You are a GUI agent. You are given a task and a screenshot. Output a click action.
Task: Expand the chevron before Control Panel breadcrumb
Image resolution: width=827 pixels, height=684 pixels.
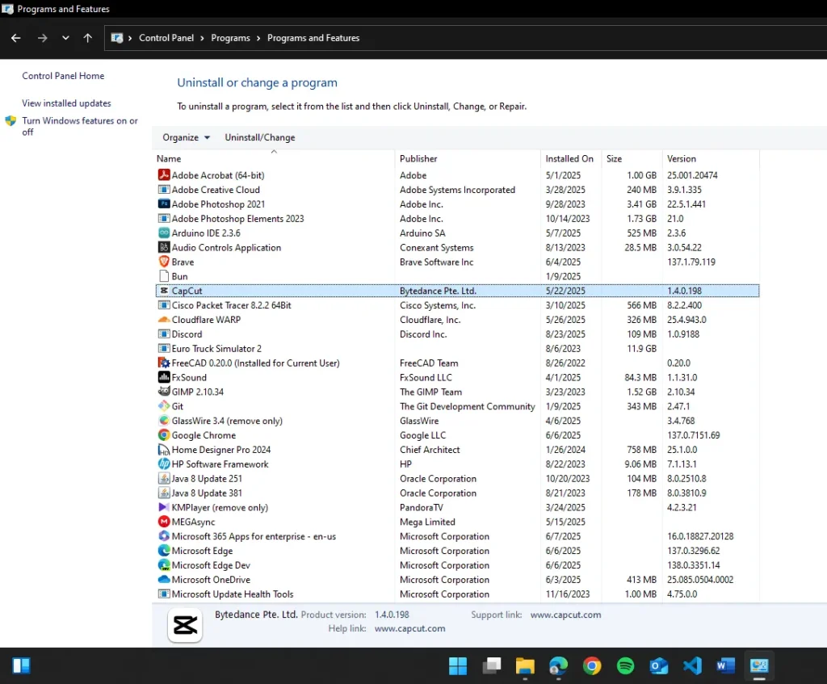coord(130,39)
